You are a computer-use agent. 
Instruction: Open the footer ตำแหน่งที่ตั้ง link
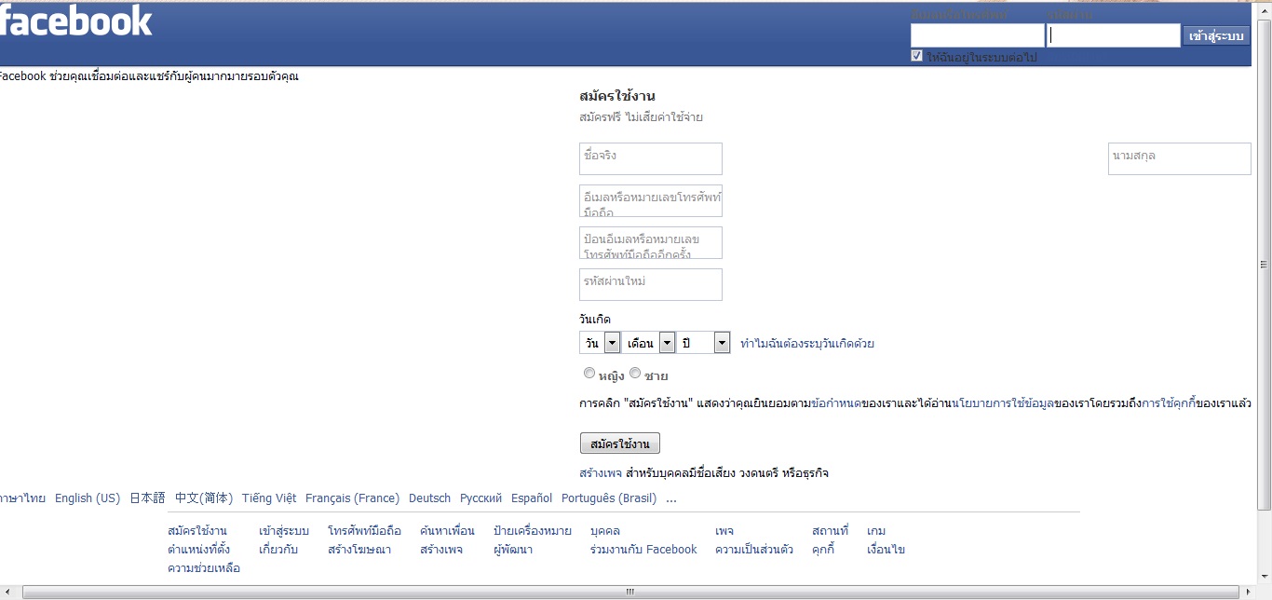click(x=198, y=550)
